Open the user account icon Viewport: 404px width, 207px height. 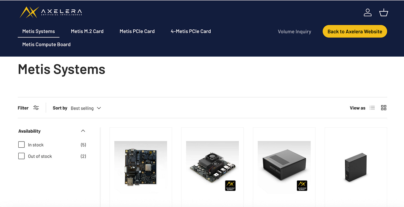368,12
